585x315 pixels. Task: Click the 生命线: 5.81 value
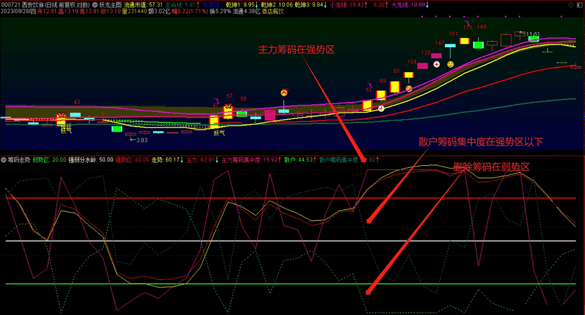tap(180, 5)
